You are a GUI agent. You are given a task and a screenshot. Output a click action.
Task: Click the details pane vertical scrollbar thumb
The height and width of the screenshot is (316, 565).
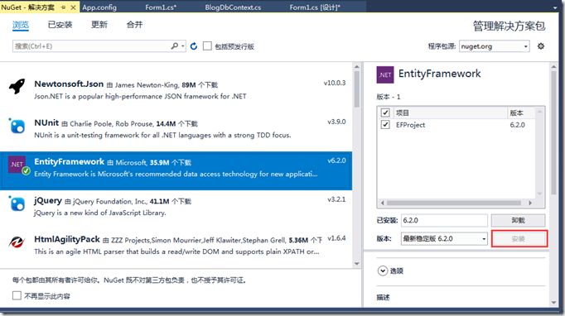pyautogui.click(x=554, y=132)
